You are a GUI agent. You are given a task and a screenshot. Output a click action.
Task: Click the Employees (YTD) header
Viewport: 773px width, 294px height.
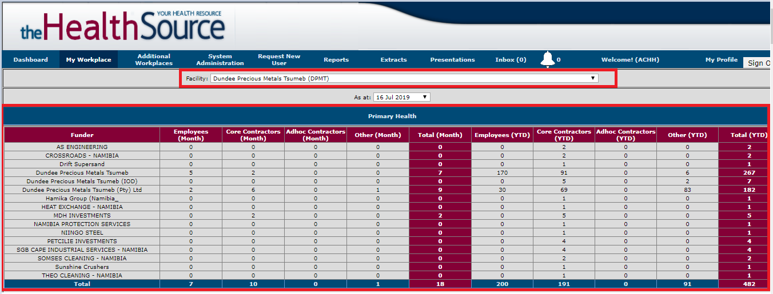(x=502, y=135)
